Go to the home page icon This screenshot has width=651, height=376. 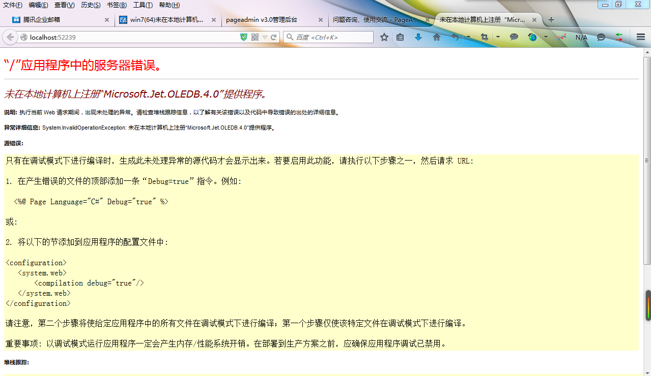tap(437, 37)
